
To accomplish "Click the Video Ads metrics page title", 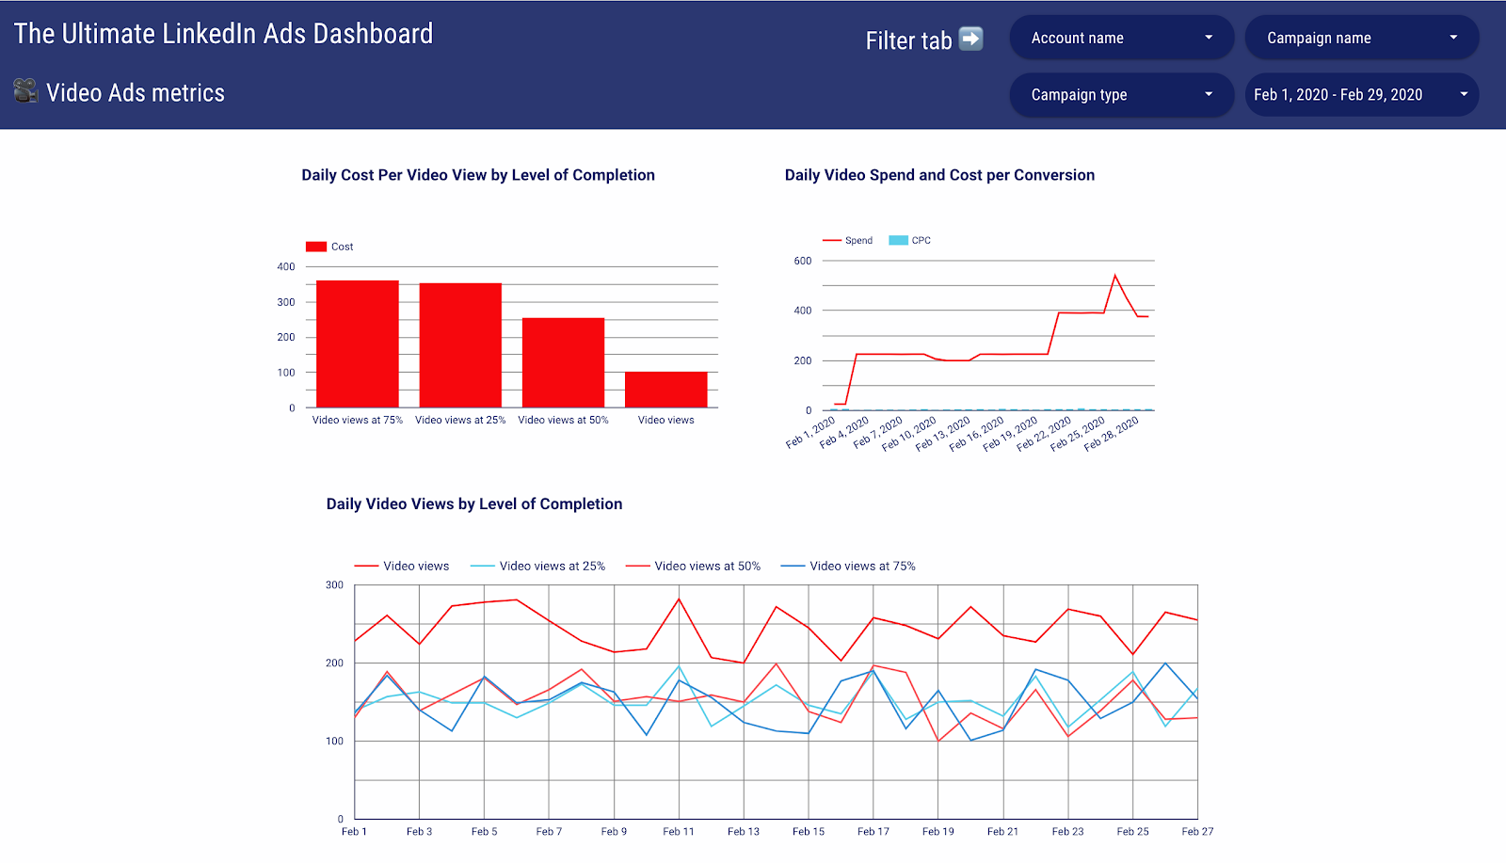I will point(136,93).
